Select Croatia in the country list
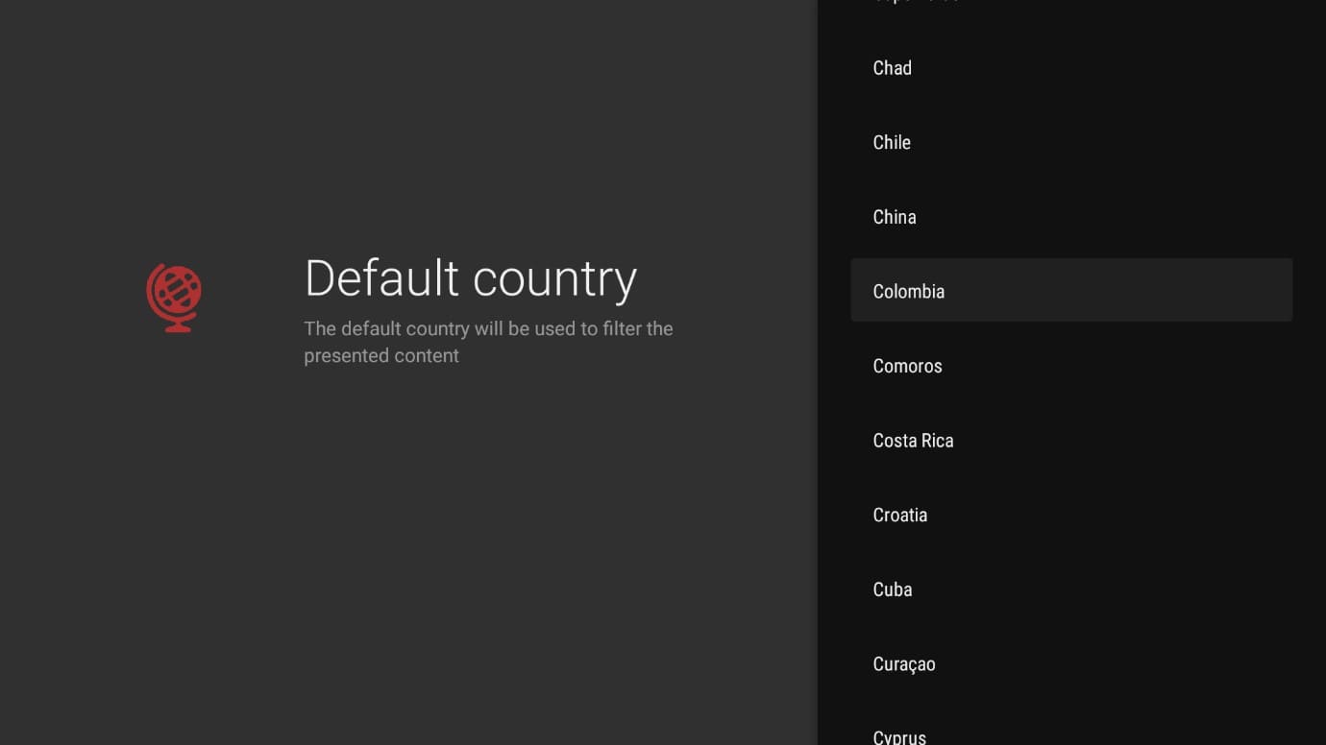1326x745 pixels. (899, 516)
